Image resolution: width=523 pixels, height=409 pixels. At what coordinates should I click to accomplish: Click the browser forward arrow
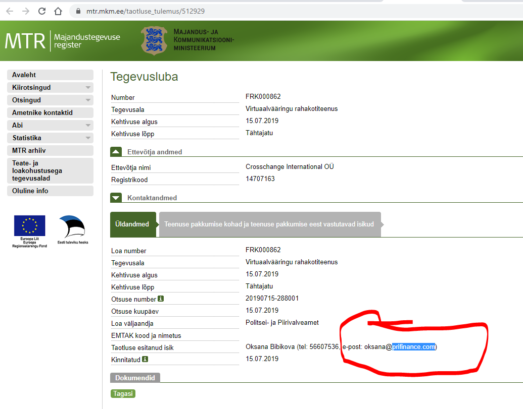point(26,11)
